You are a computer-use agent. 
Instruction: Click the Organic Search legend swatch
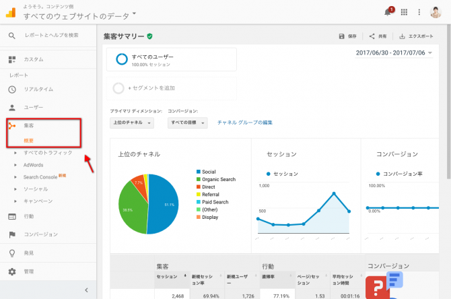tap(199, 179)
